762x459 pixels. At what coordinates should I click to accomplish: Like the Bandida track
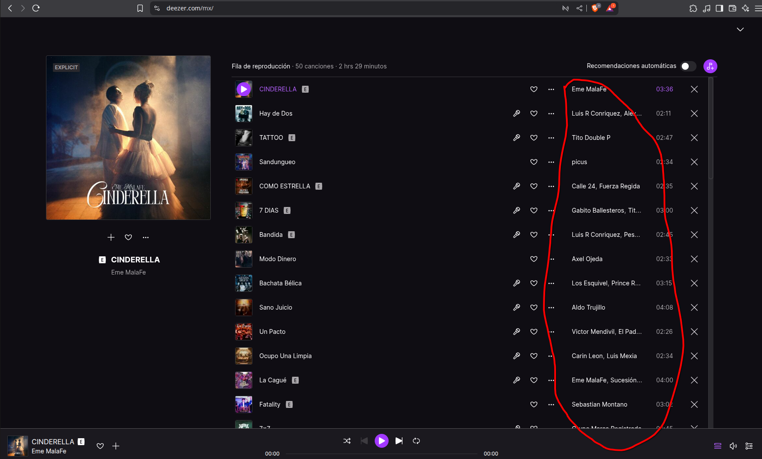(x=534, y=235)
